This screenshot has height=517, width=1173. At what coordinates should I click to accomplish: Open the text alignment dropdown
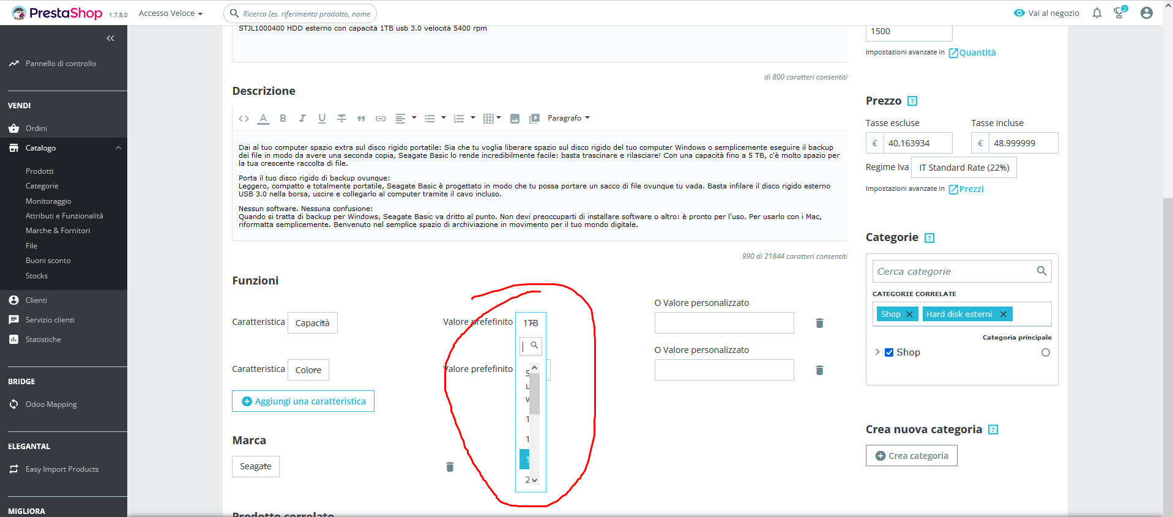(405, 119)
